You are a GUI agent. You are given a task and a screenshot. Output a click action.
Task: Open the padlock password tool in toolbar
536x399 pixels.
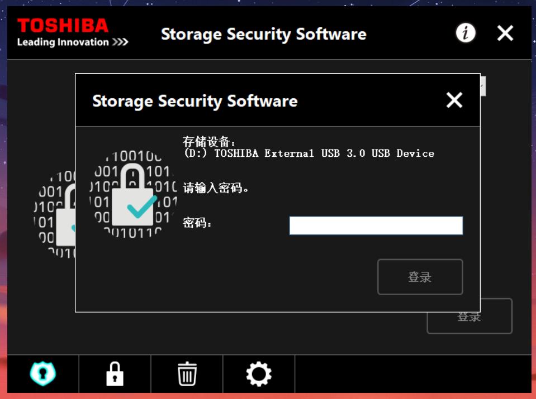[x=113, y=374]
